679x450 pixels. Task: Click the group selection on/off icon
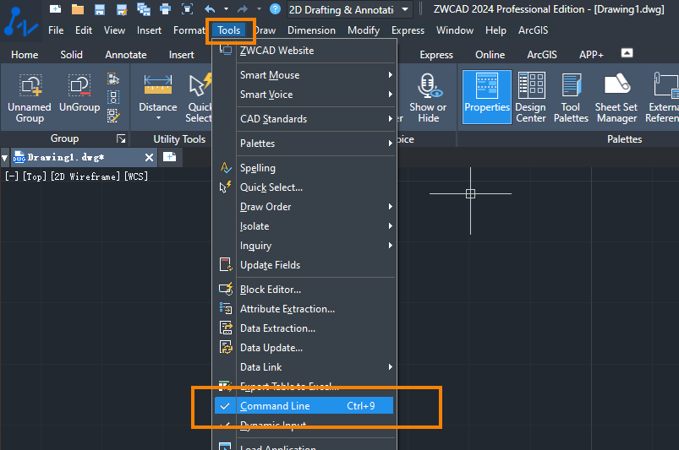pyautogui.click(x=113, y=79)
